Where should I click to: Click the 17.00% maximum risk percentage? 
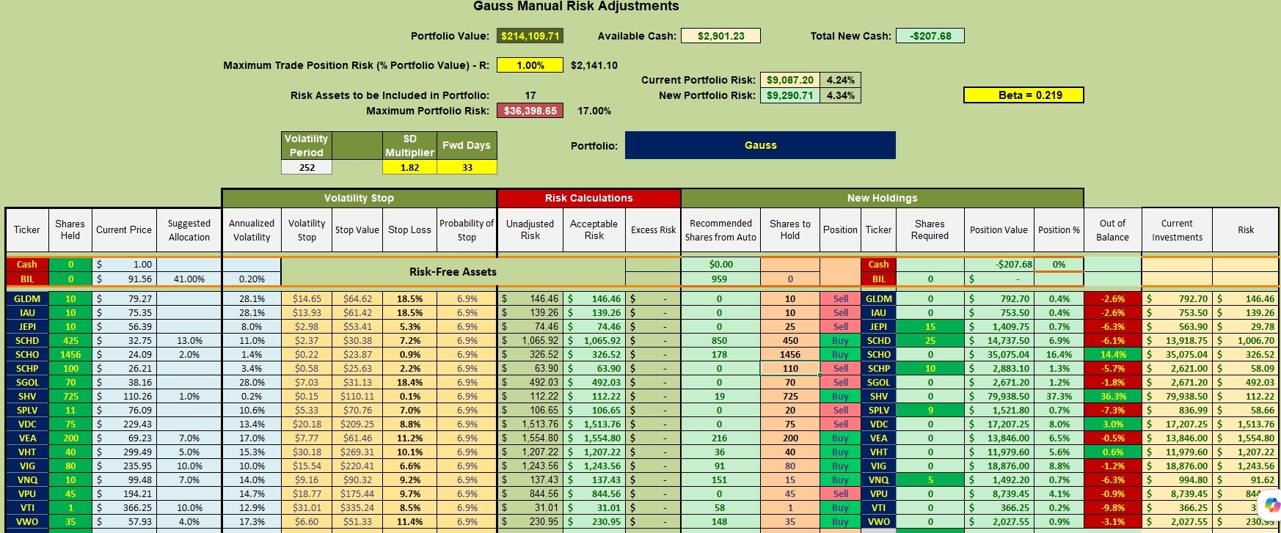click(594, 111)
